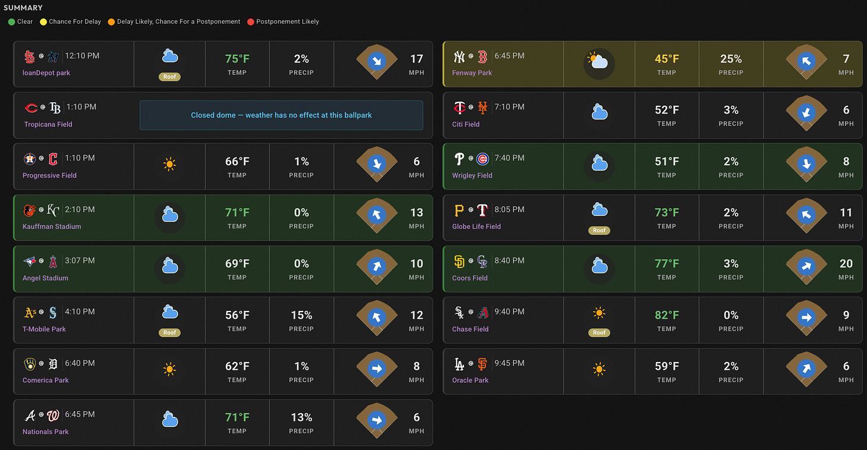Click the yellow Chance For Delay dot

coord(43,21)
